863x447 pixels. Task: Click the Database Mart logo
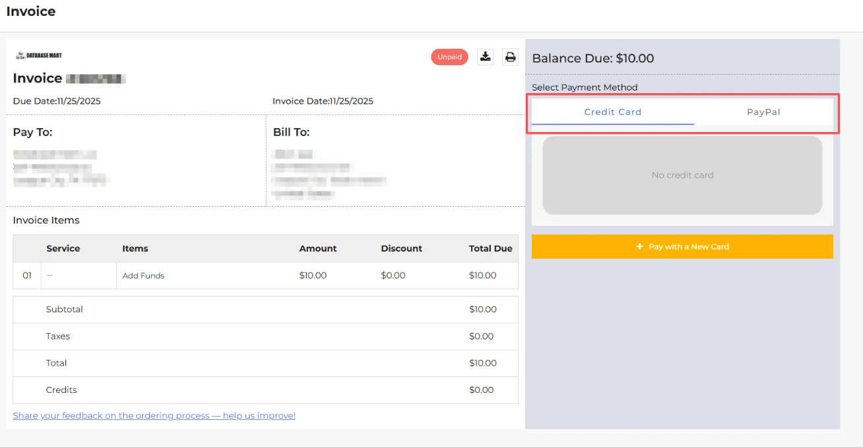(x=39, y=55)
